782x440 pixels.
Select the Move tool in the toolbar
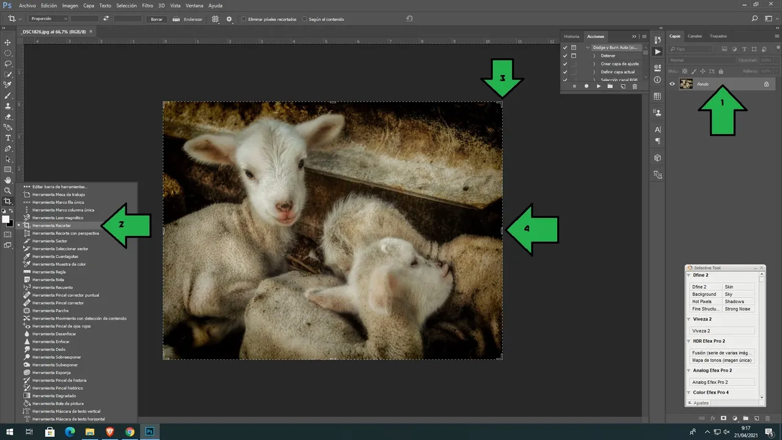pyautogui.click(x=8, y=42)
